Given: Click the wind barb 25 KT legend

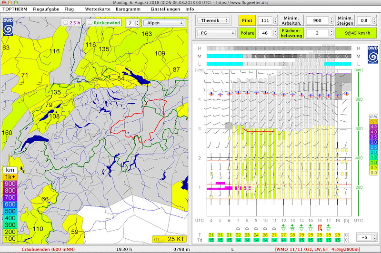Looking at the screenshot, I should coord(170,239).
